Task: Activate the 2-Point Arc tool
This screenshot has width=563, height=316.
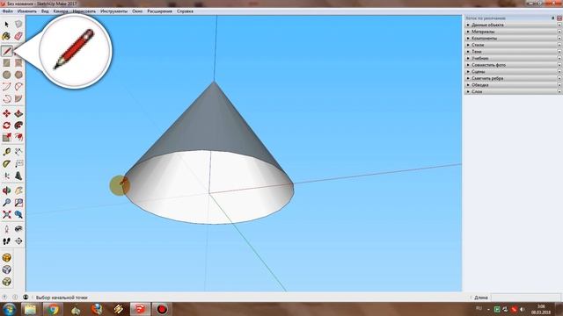Action: (18, 87)
